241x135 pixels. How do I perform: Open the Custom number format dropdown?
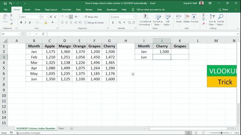click(134, 17)
